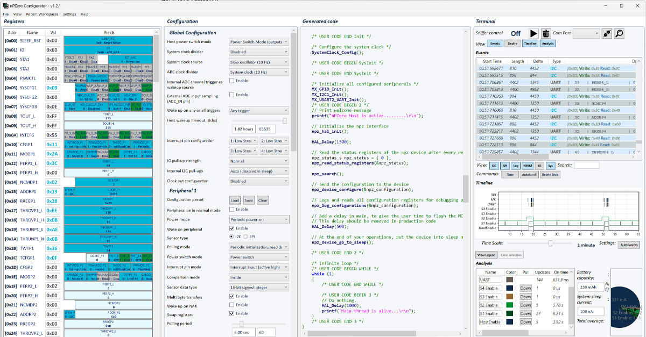
Task: Enable Internal ADC channel trigger checkbox
Action: (232, 81)
